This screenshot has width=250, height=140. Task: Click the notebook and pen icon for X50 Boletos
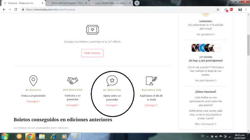tap(151, 80)
